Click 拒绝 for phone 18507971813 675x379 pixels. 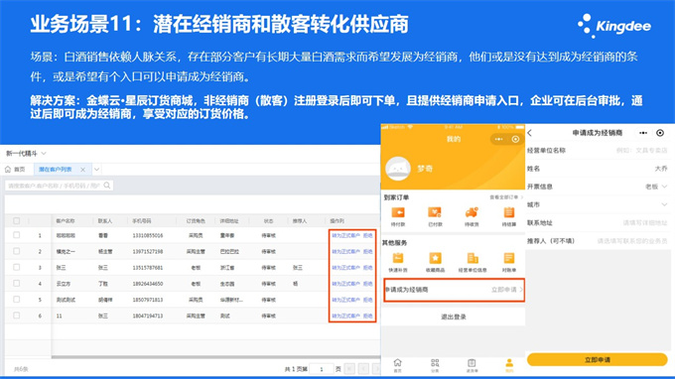coord(368,300)
